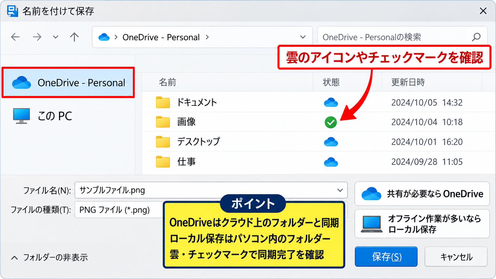
Task: Close the 名前を付けて保存 dialog
Action: point(483,11)
